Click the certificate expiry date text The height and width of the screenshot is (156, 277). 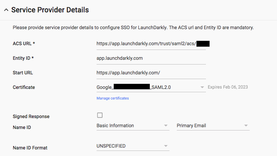point(228,87)
